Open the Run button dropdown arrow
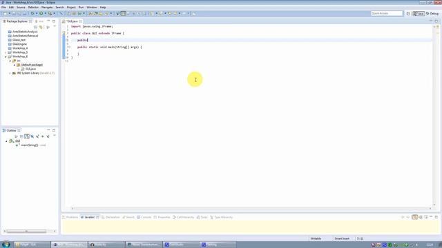 click(45, 14)
